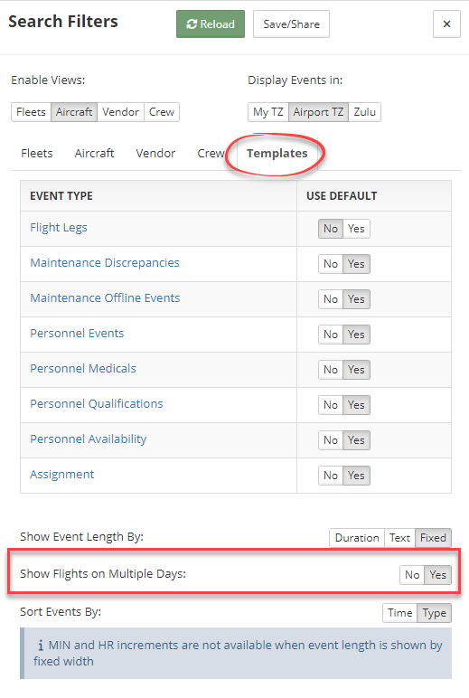Open the Vendor tab
The height and width of the screenshot is (698, 469).
(155, 153)
